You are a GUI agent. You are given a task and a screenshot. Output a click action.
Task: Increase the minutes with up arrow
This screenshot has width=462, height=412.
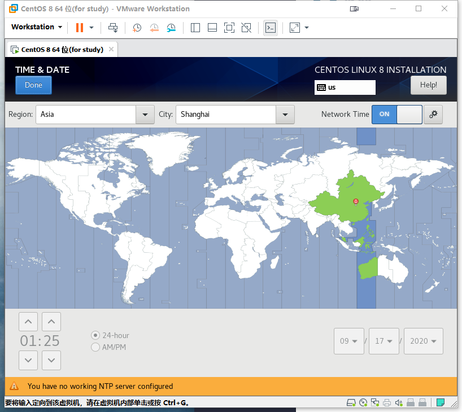pyautogui.click(x=51, y=322)
